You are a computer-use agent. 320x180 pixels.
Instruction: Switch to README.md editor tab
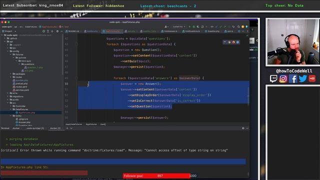click(x=72, y=31)
